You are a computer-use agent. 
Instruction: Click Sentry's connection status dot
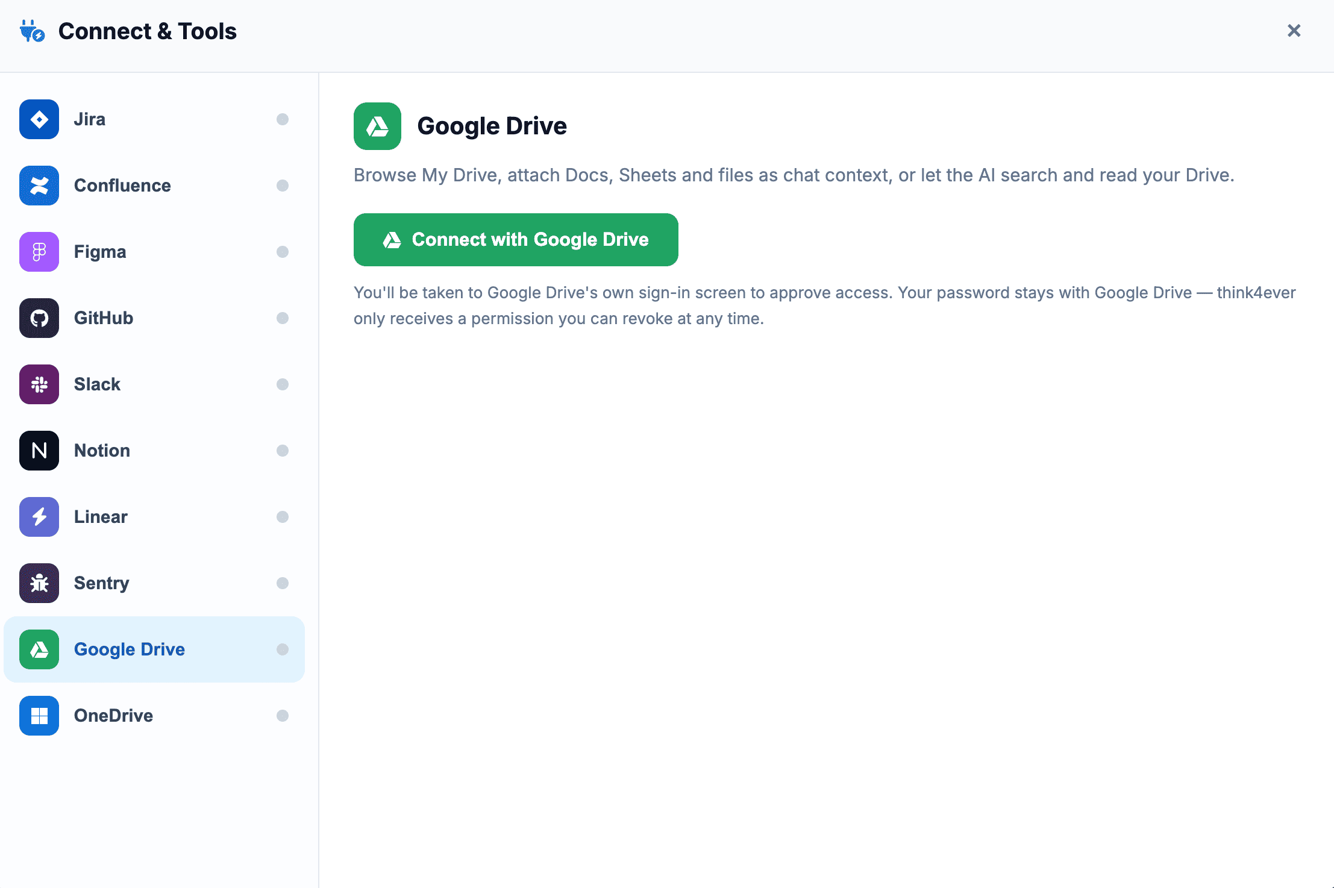pos(283,583)
